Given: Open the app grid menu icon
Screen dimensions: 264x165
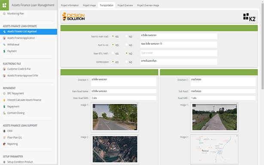Looking at the screenshot, I should (4, 5).
